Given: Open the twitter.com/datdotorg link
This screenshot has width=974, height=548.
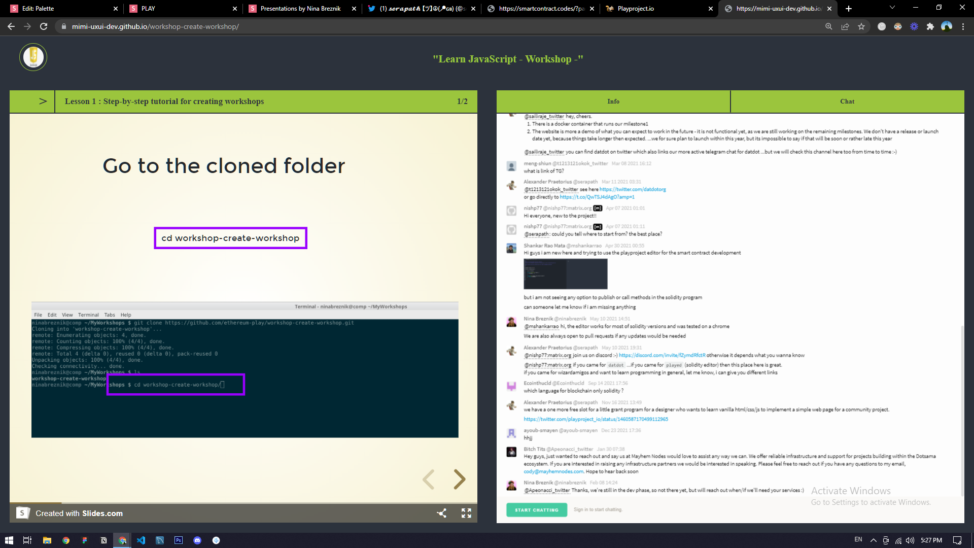Looking at the screenshot, I should coord(633,189).
